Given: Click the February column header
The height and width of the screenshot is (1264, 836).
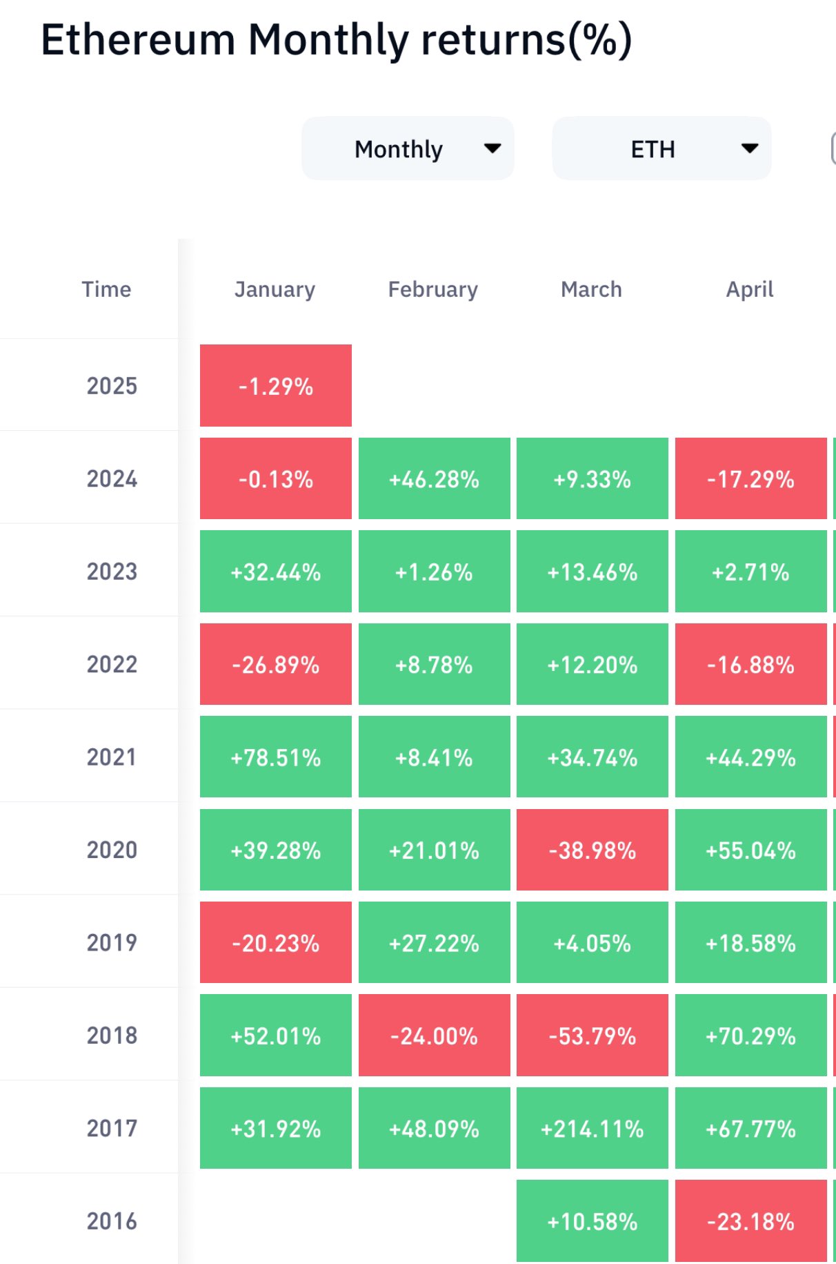Looking at the screenshot, I should point(433,289).
